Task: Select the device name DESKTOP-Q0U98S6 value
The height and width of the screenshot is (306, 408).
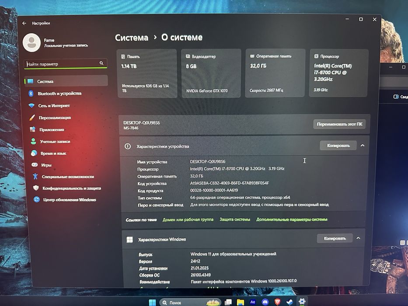Action: click(x=208, y=162)
